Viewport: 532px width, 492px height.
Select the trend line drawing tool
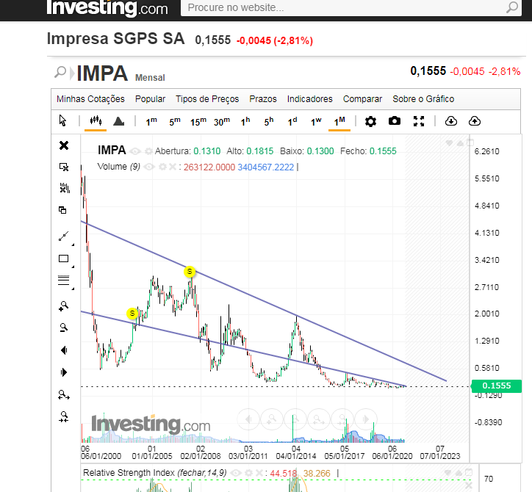pos(63,236)
